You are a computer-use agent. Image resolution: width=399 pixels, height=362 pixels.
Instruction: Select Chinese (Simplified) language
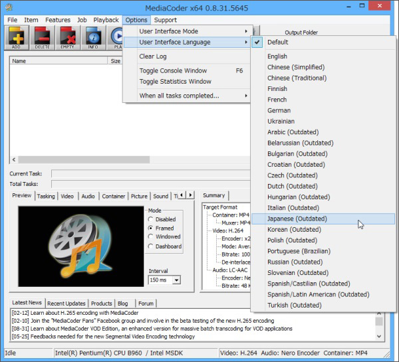[x=323, y=67]
